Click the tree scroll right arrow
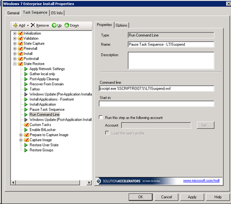Viewport: 231px width, 204px height. (89, 183)
